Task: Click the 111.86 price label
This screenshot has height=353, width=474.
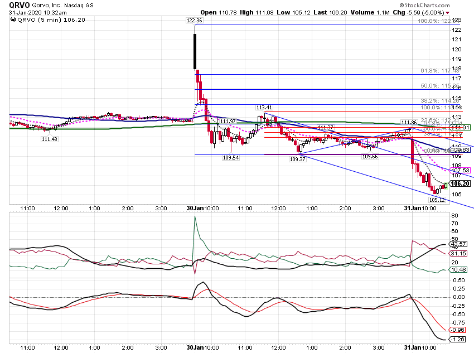Action: tap(409, 122)
